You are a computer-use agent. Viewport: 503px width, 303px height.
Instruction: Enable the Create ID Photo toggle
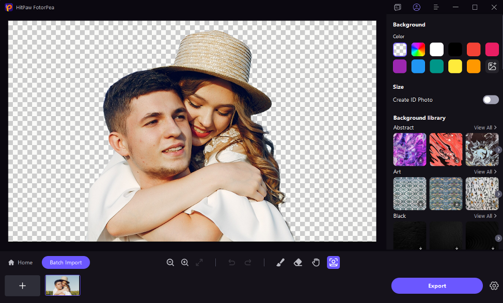coord(490,100)
